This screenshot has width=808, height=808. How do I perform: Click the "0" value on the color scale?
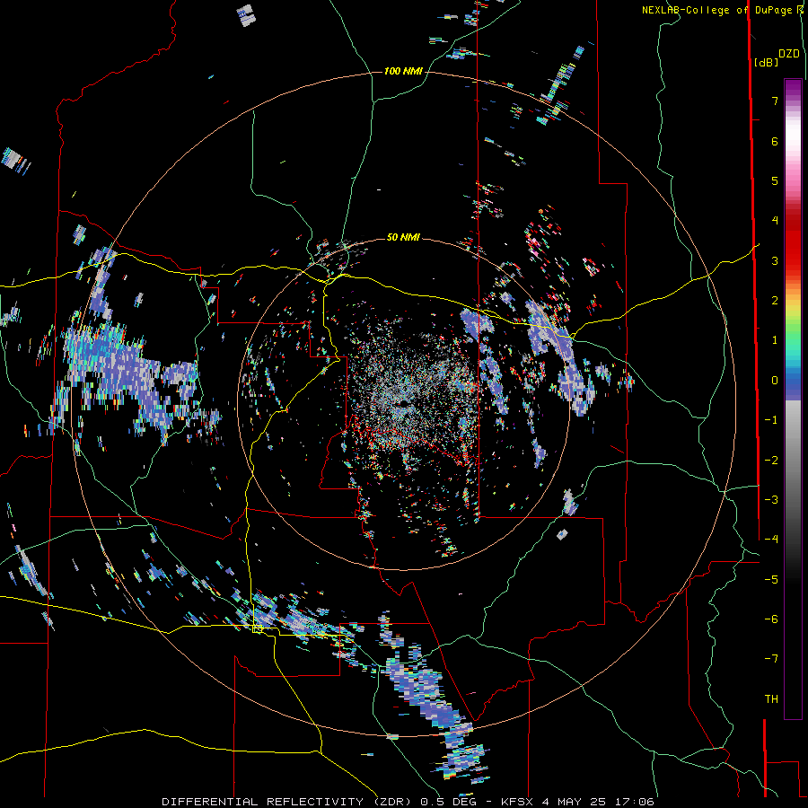775,381
